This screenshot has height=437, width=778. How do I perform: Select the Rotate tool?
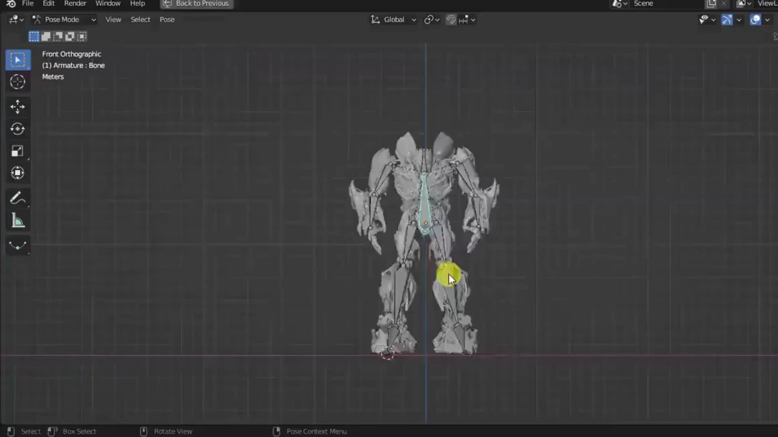click(x=17, y=129)
